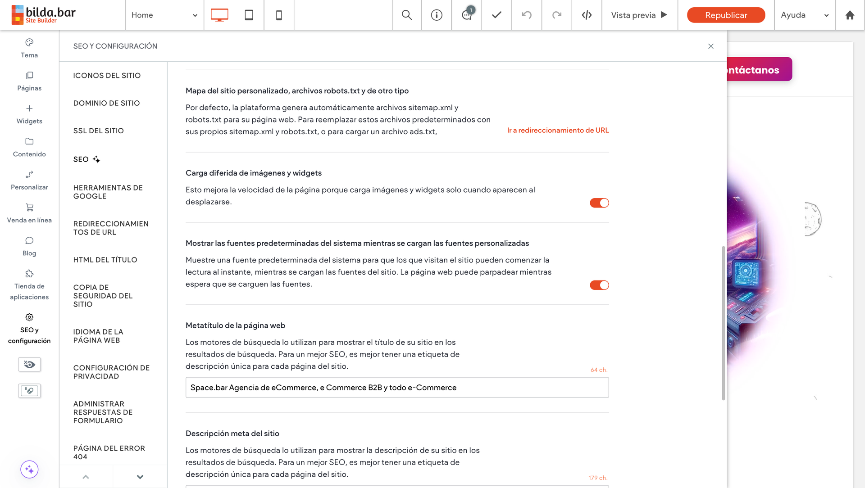Open ICONOS DEL SITIO section
This screenshot has height=488, width=865.
tap(107, 76)
